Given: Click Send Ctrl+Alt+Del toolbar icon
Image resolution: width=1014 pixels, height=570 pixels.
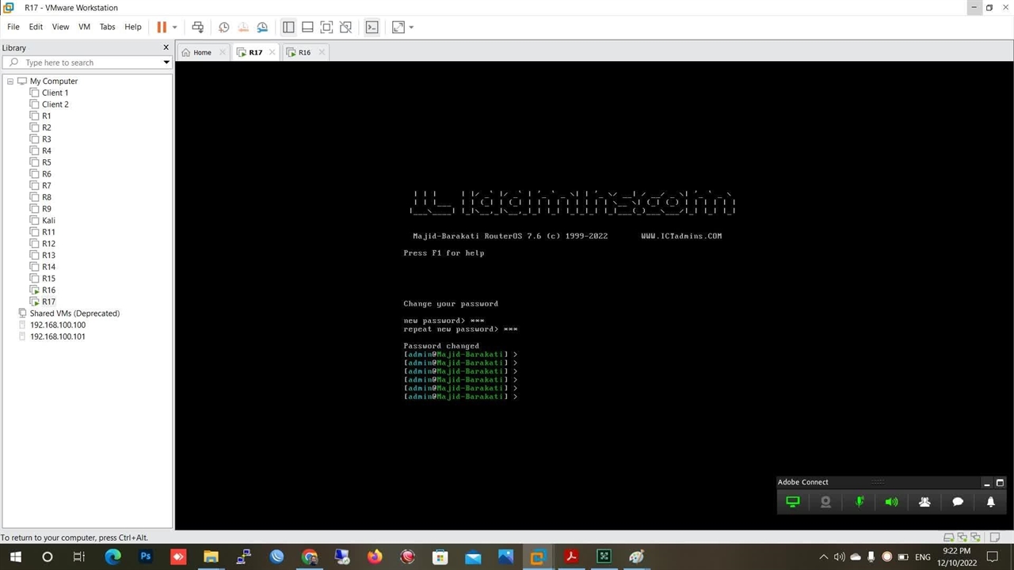Looking at the screenshot, I should (x=198, y=27).
